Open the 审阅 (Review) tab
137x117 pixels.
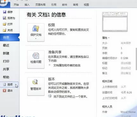[x=75, y=5]
